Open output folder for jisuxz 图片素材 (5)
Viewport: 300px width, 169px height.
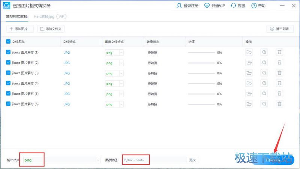[249, 94]
